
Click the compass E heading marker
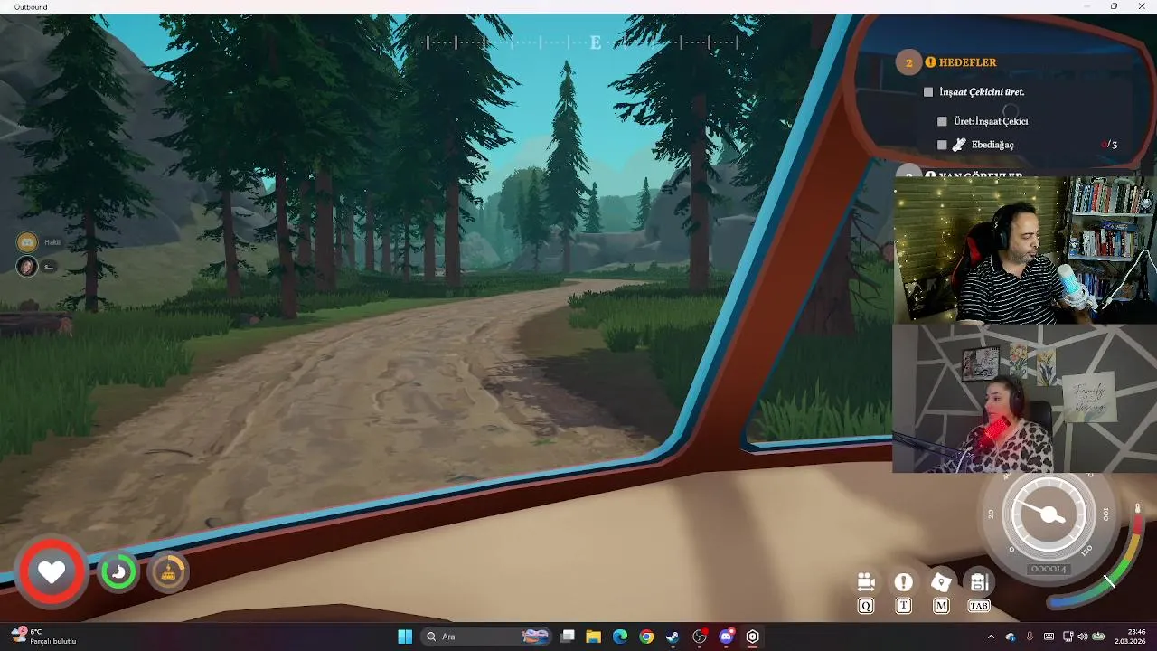[596, 42]
